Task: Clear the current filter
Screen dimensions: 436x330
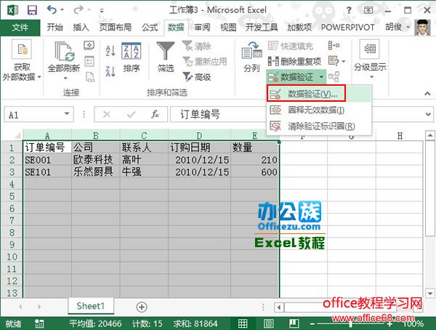Action: coord(197,47)
